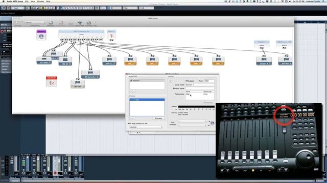Screen dimensions: 327x183
Task: Open the Apple menu
Action: click(x=3, y=1)
